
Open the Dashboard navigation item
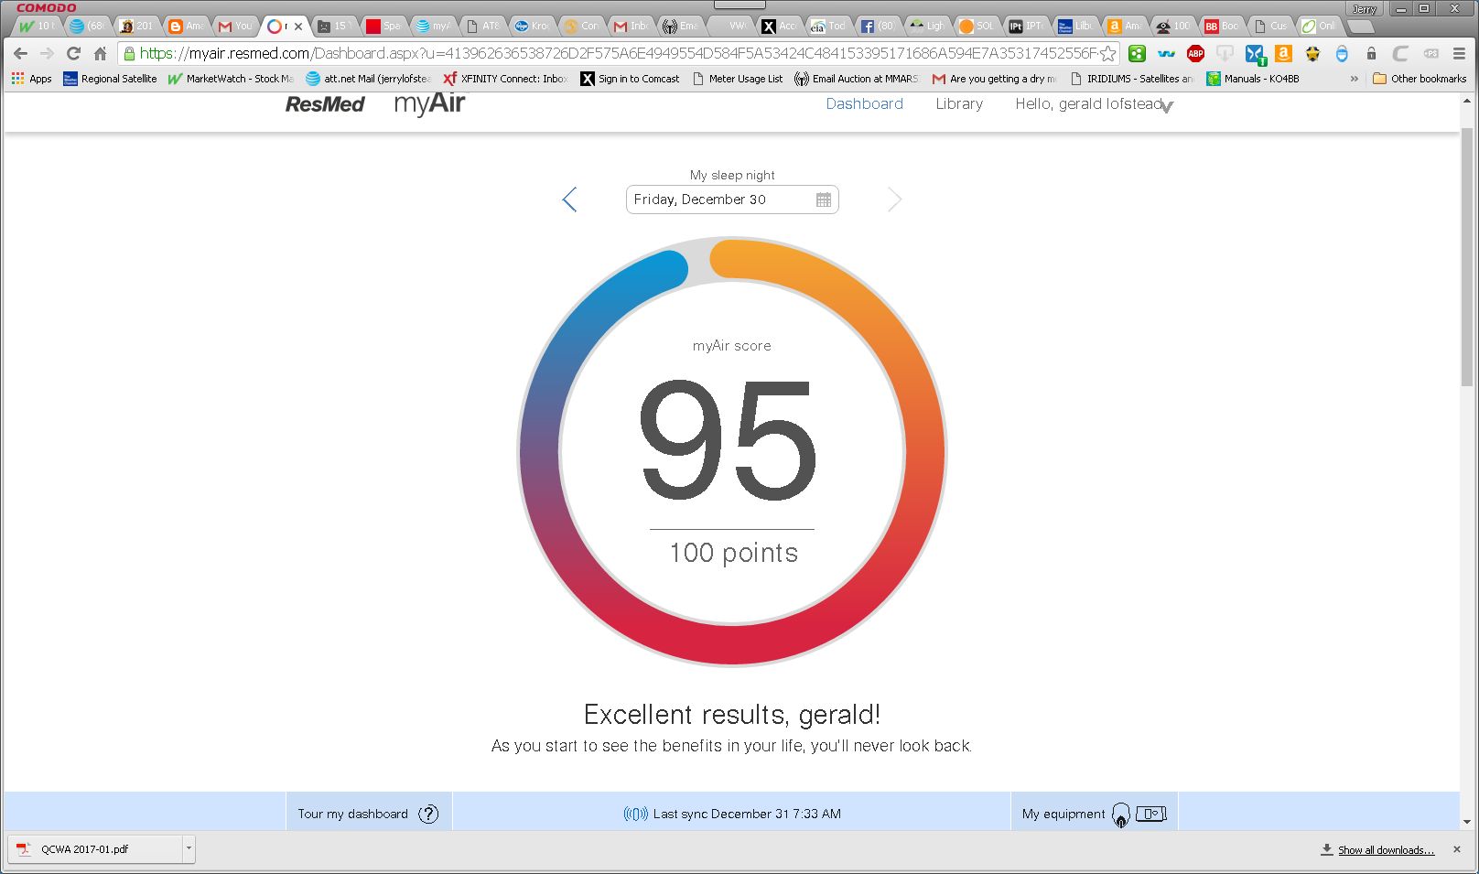864,104
